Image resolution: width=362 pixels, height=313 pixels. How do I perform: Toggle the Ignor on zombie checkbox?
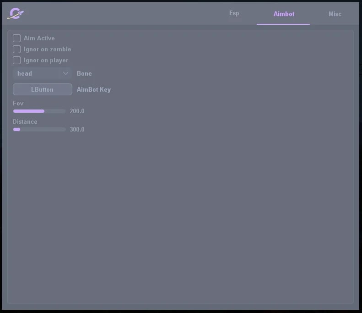point(16,49)
